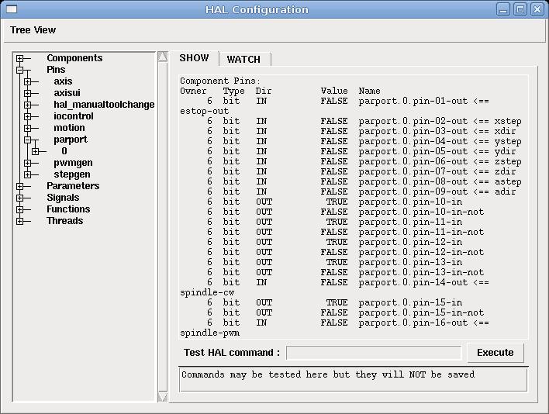Select the stepgen tree item
This screenshot has height=414, width=549.
coord(72,174)
